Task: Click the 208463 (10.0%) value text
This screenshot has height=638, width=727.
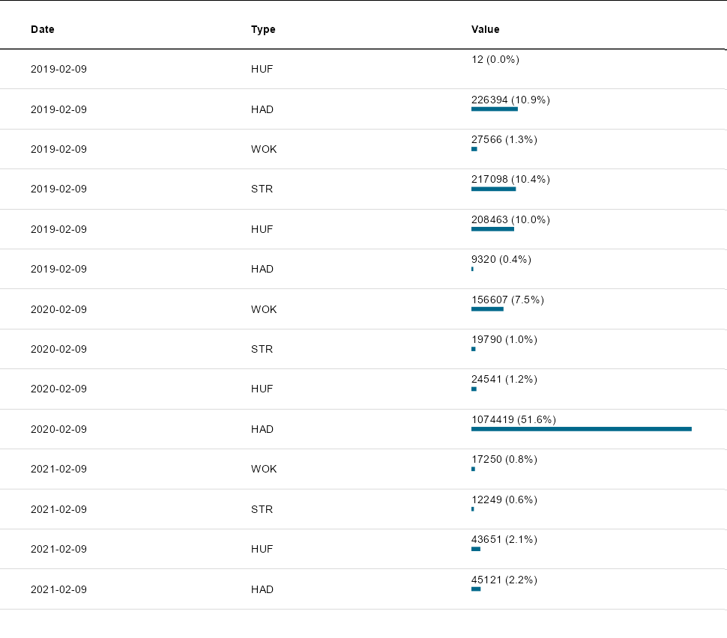Action: click(510, 219)
